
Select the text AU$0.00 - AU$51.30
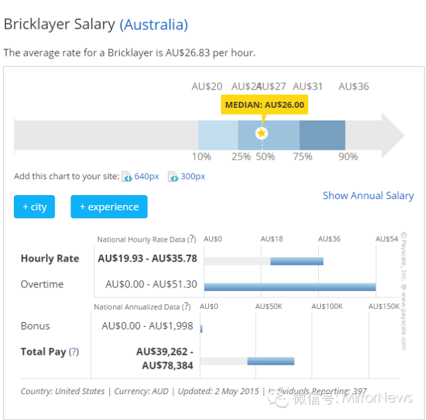pyautogui.click(x=151, y=284)
